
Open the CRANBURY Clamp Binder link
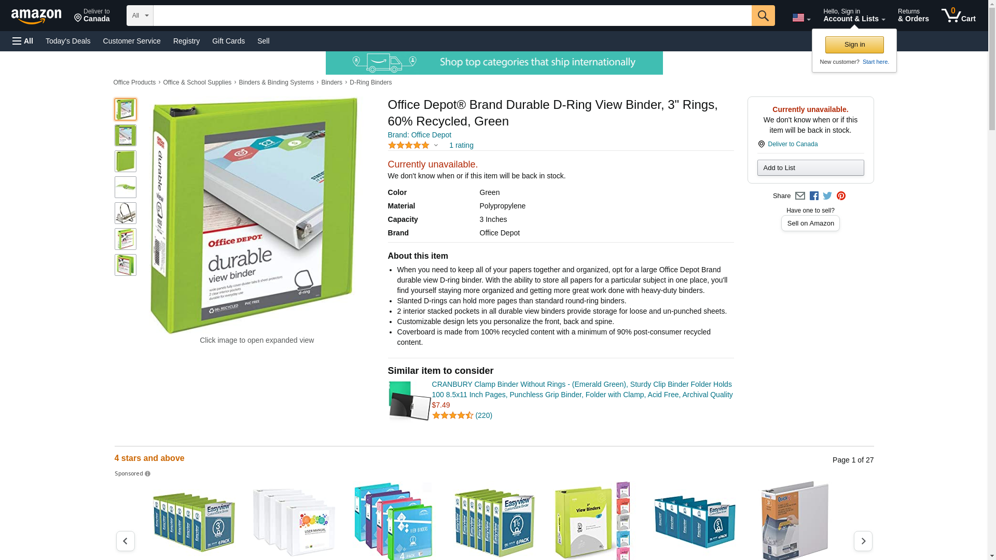[582, 389]
